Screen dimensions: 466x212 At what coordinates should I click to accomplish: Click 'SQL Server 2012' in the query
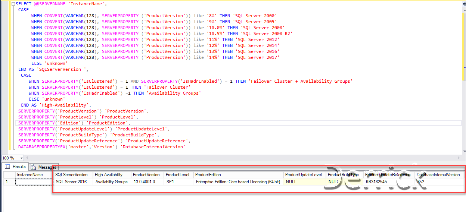pyautogui.click(x=257, y=39)
